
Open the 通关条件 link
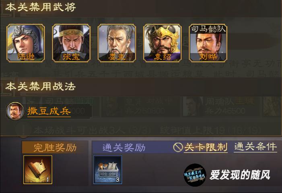[x=255, y=147]
